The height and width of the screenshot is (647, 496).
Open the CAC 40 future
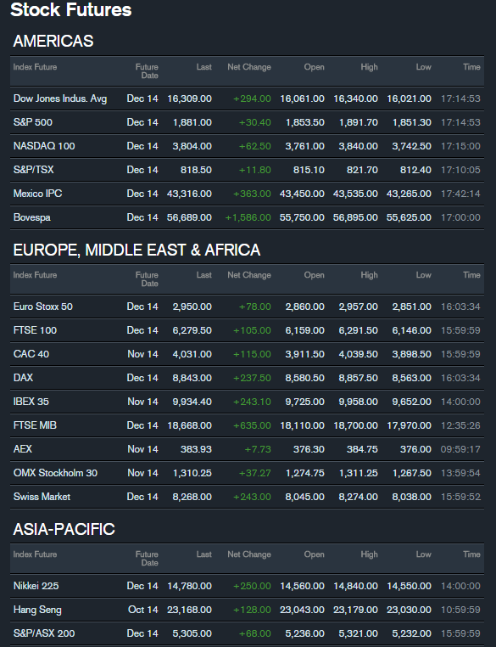[31, 354]
